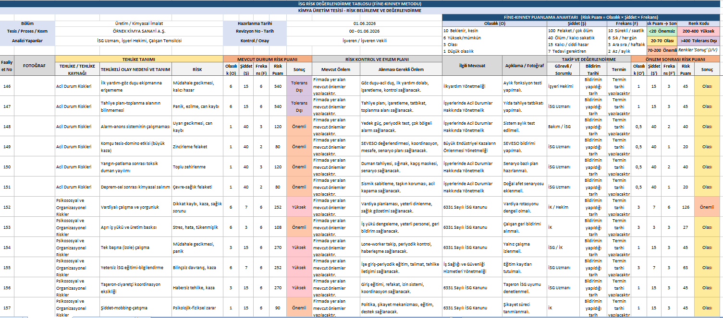Screen dimensions: 723x318
Task: Click the 'İşveren / İşveren Vekili' cell
Action: pyautogui.click(x=364, y=41)
